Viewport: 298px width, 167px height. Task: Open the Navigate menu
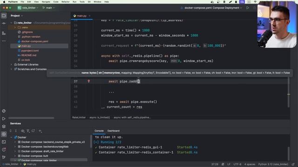46,2
